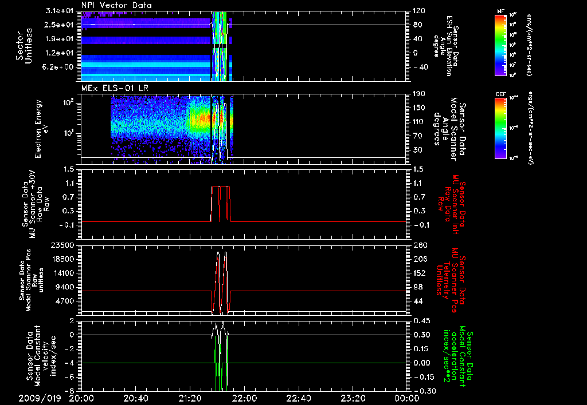
Task: Click the red square pulse in the +30V plot
Action: pos(221,204)
